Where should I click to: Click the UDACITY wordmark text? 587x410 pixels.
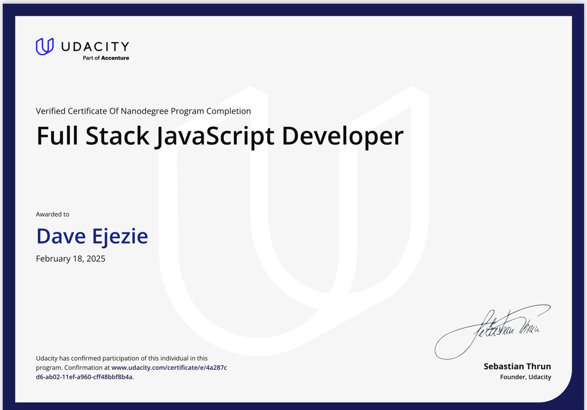95,46
